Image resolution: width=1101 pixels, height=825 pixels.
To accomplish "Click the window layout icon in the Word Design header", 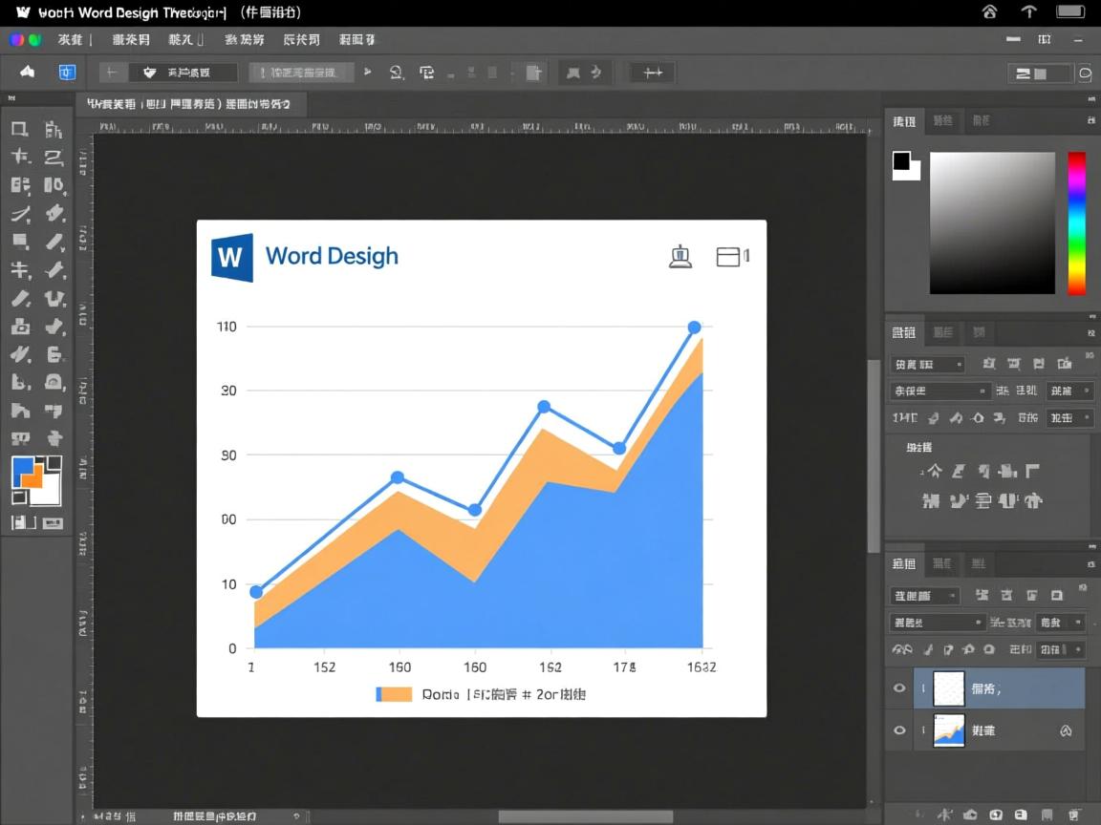I will click(728, 257).
